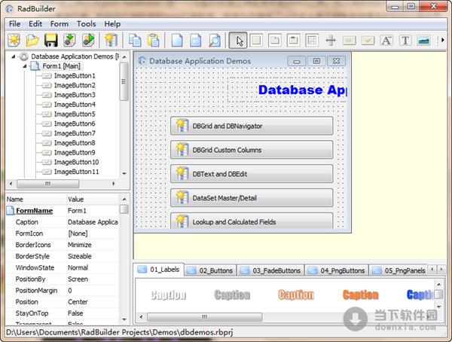Select Form1 [Main] in the project tree
The width and height of the screenshot is (452, 342).
pos(62,66)
